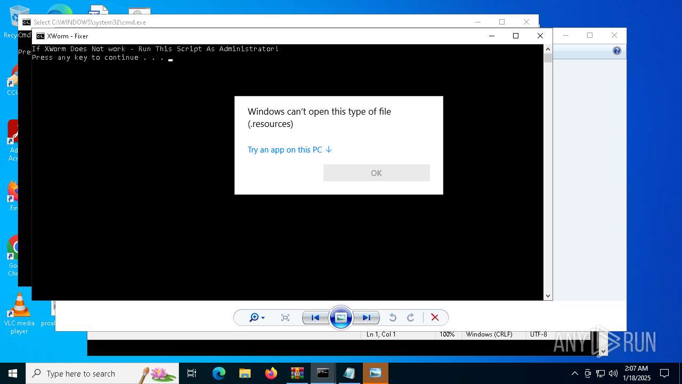Click OK in the file type dialog
Image resolution: width=682 pixels, height=384 pixels.
[x=376, y=173]
